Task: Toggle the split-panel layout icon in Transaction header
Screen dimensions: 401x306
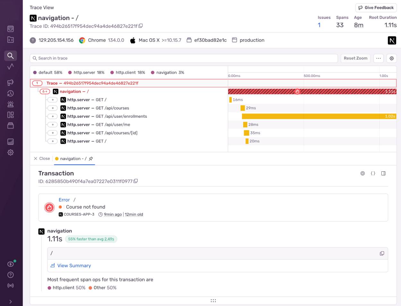Action: (x=383, y=173)
